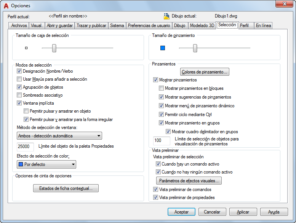Click the grip selection limit field 100
Viewport: 296px width, 223px height.
[x=162, y=141]
